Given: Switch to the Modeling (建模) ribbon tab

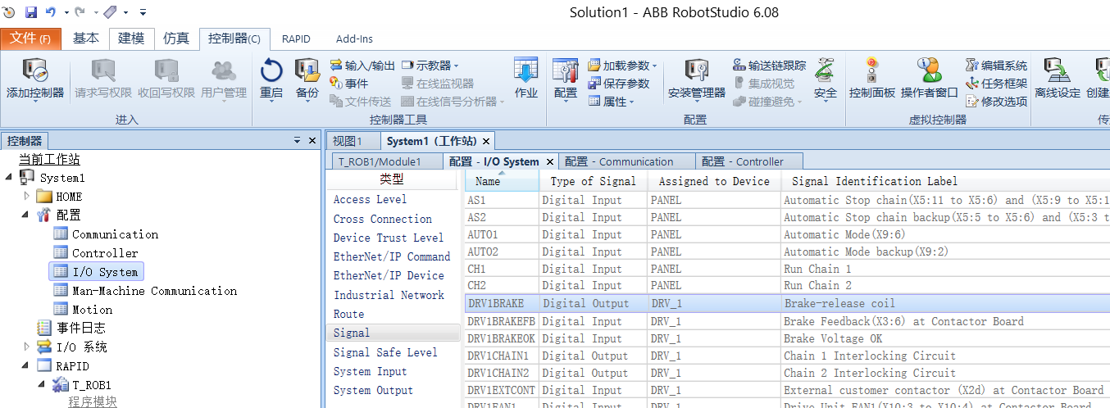Looking at the screenshot, I should [131, 39].
